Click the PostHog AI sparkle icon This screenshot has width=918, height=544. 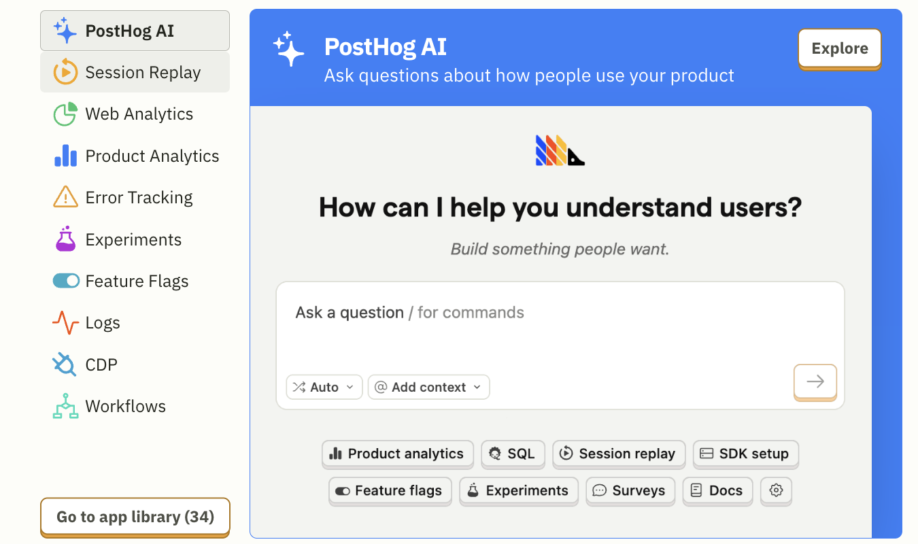click(65, 30)
